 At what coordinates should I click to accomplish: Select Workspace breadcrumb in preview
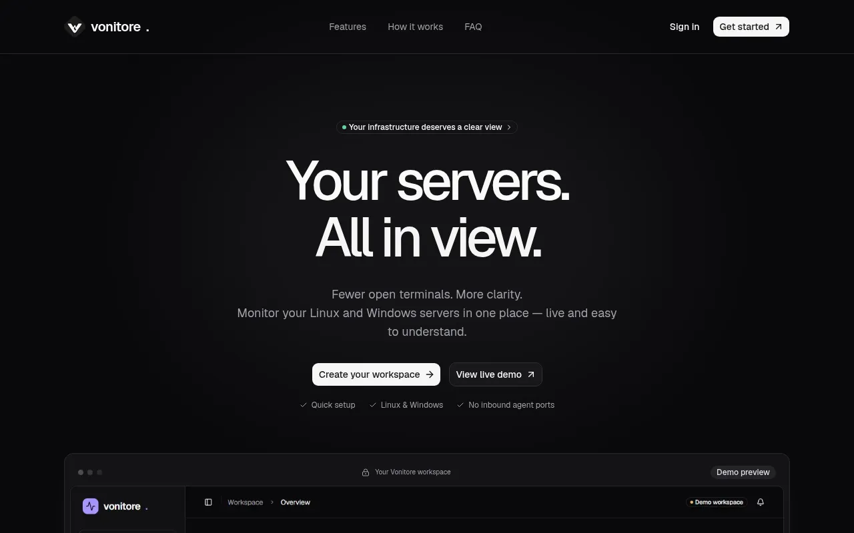[245, 502]
